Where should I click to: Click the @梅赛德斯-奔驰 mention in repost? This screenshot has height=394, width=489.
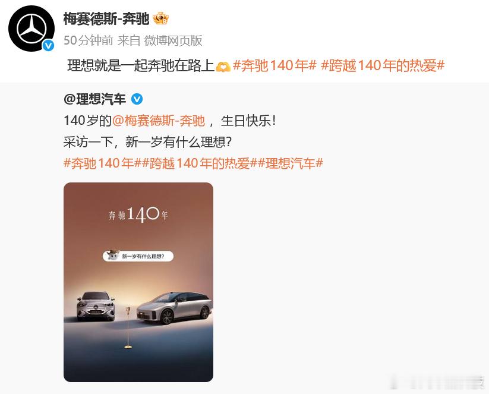[159, 121]
